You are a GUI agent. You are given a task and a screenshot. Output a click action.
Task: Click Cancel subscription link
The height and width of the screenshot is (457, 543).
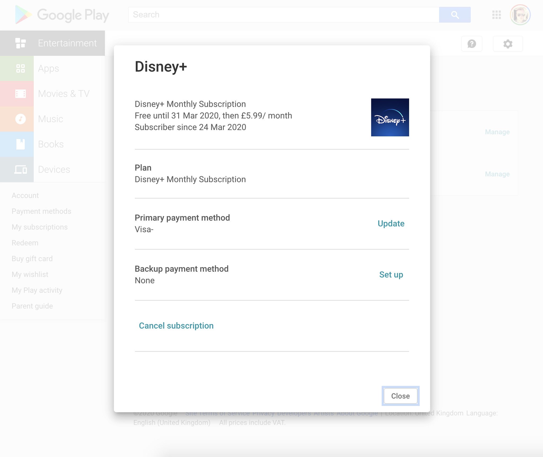176,326
